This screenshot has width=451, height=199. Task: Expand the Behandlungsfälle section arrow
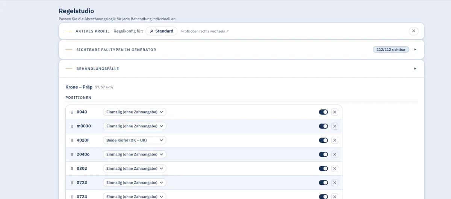(415, 69)
